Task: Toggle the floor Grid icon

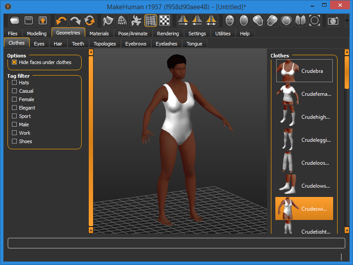Action: tap(150, 20)
